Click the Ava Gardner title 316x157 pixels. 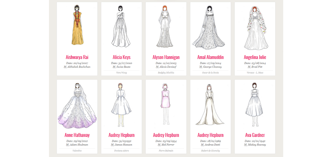coord(255,135)
